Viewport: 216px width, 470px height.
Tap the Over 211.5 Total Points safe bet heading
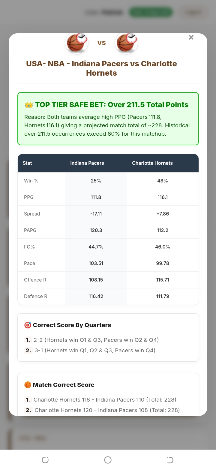(112, 105)
